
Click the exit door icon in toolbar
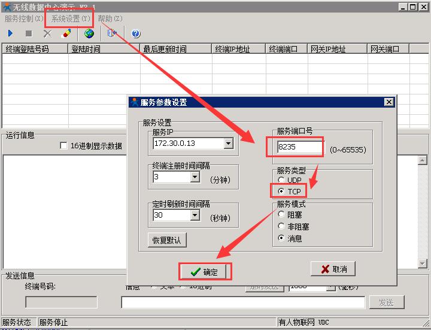(x=111, y=33)
